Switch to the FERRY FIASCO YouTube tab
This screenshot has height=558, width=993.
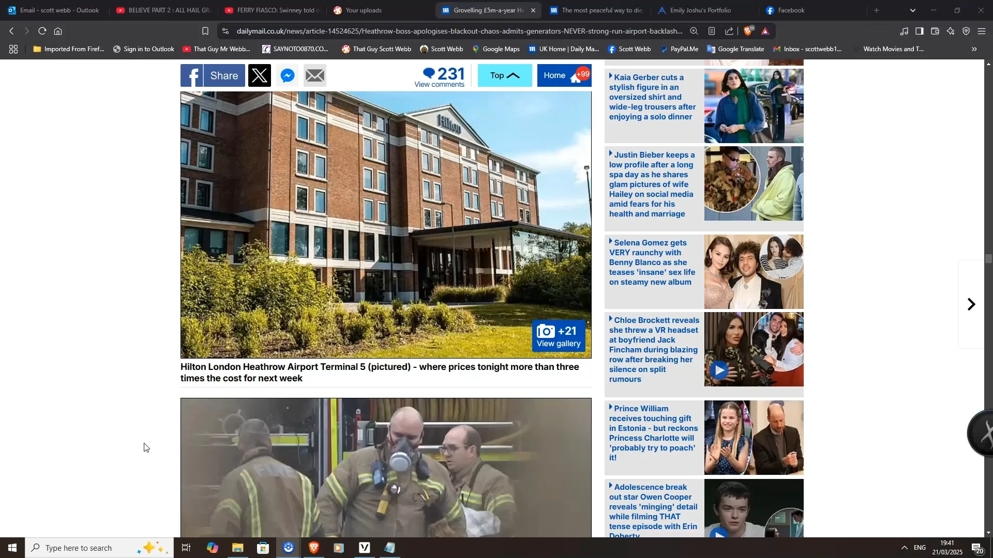[272, 10]
